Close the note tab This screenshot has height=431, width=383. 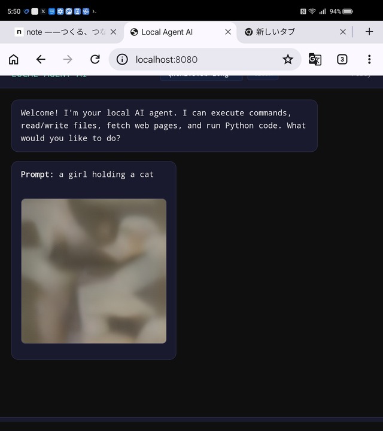[x=113, y=32]
